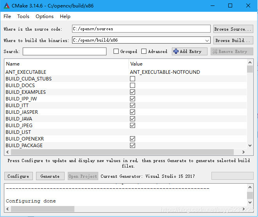Open the Options menu
This screenshot has height=217, width=258.
tap(45, 16)
